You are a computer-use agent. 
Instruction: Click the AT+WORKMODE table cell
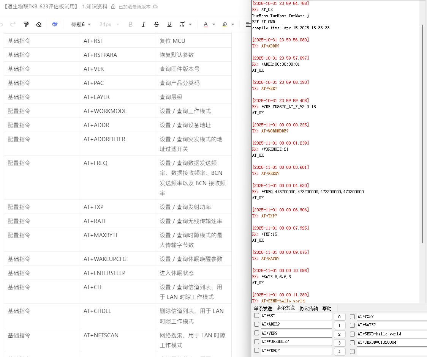(x=118, y=111)
